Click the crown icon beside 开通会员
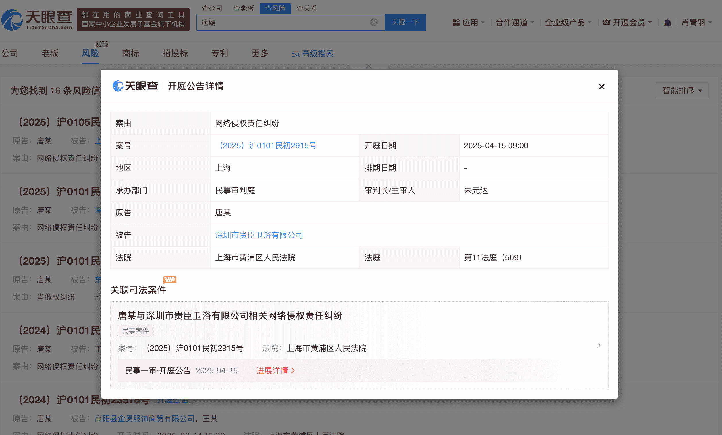This screenshot has height=435, width=722. click(x=606, y=23)
